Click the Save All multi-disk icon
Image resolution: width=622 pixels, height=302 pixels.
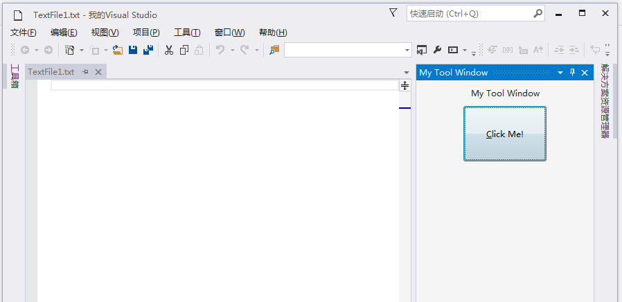pos(148,50)
